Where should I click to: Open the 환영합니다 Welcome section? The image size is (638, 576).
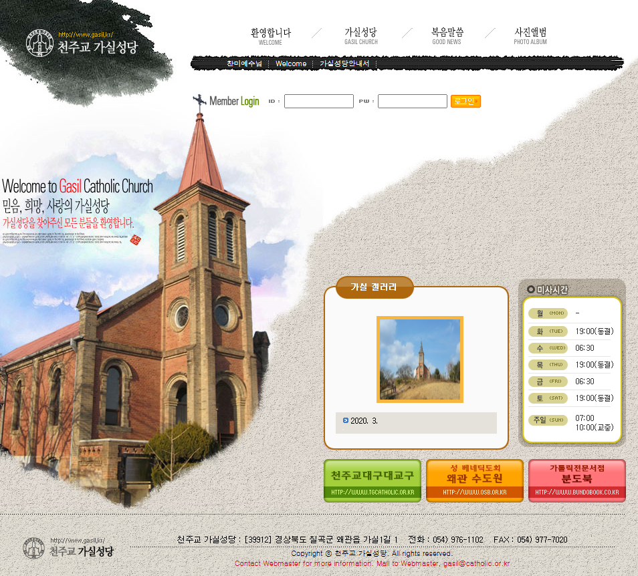(270, 33)
